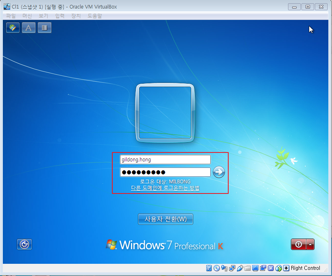Viewport: 332px width, 276px height.
Task: Click the mouse integration status icon
Action: pyautogui.click(x=279, y=268)
